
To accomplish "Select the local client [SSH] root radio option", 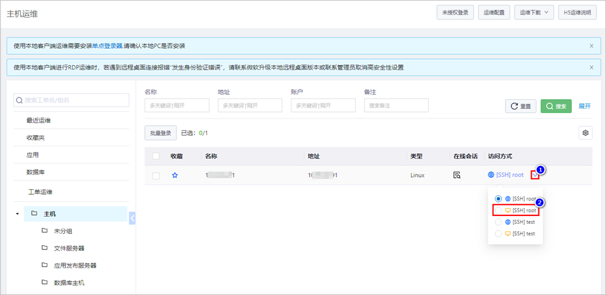I will click(x=499, y=210).
